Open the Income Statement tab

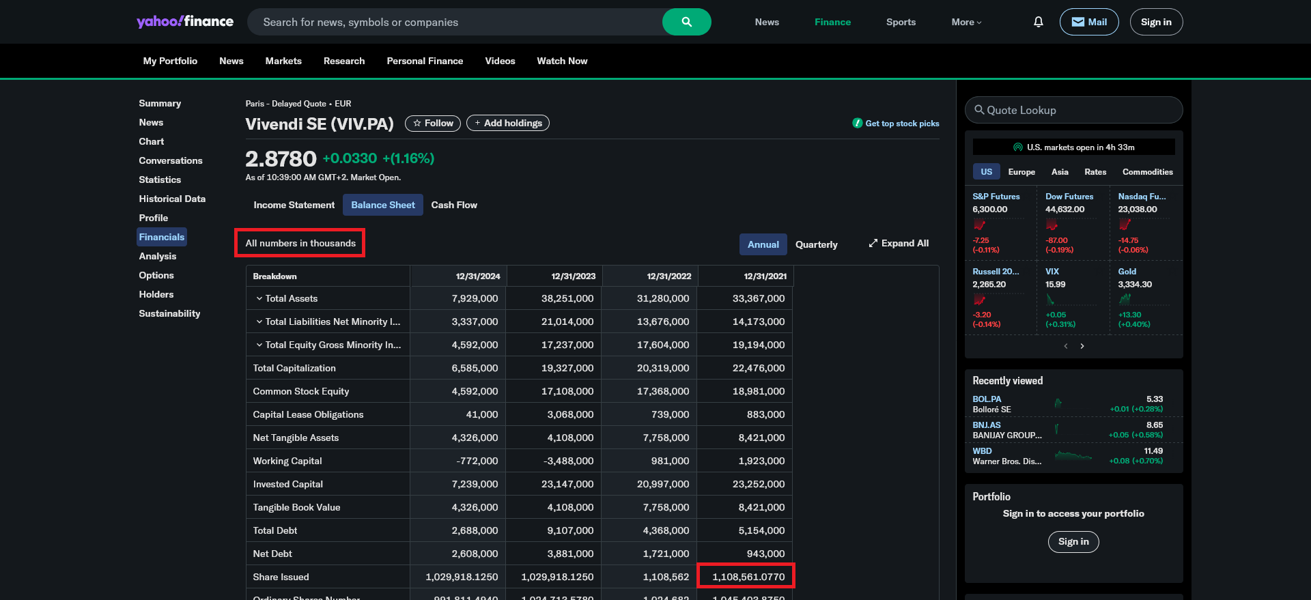(294, 205)
